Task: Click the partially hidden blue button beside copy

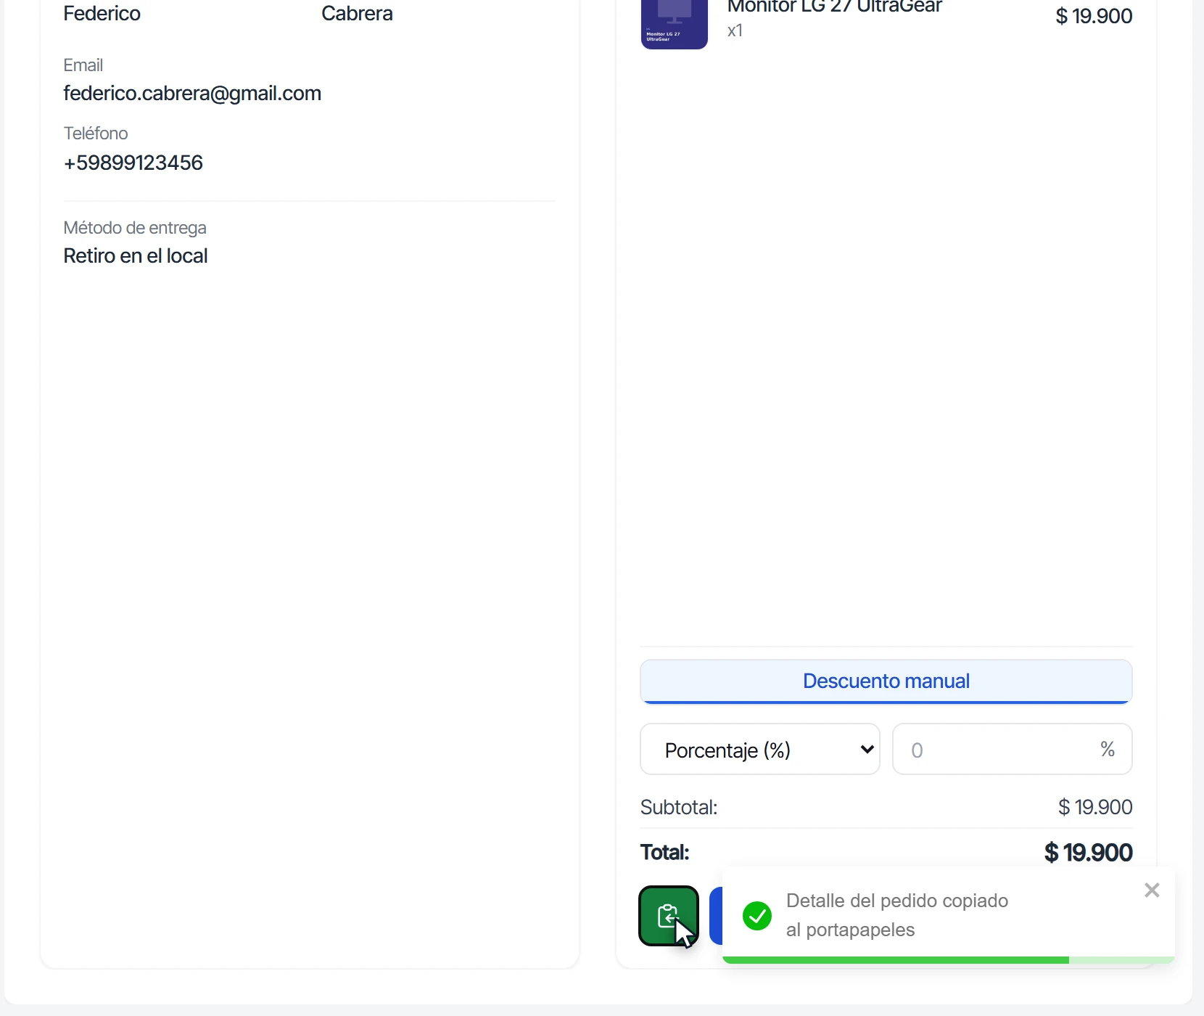Action: (x=716, y=916)
